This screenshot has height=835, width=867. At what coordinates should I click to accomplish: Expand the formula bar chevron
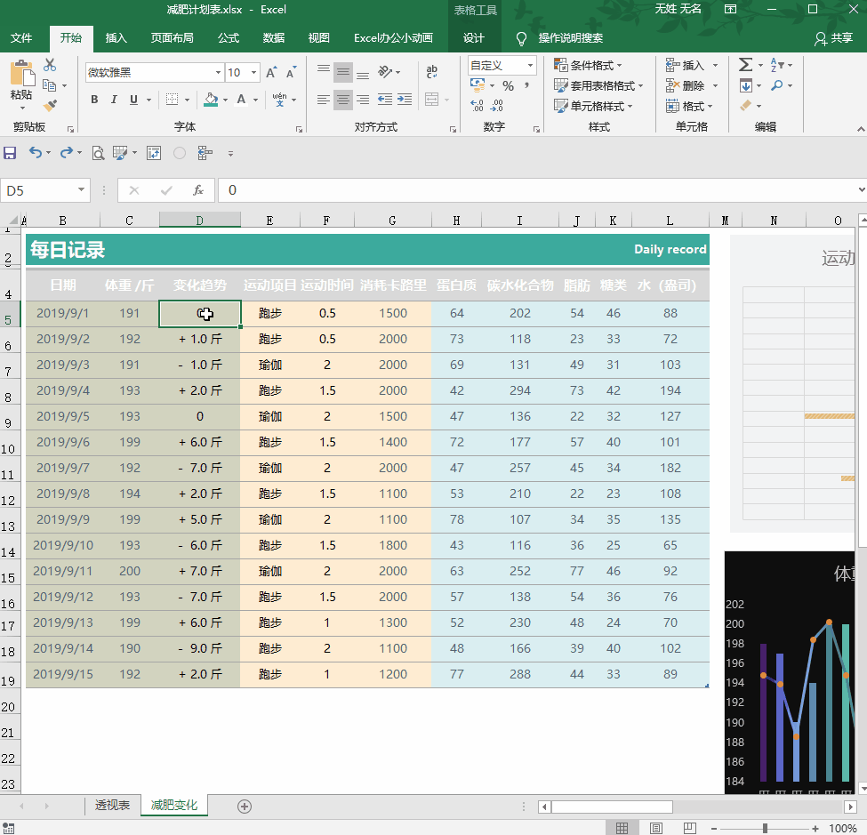pyautogui.click(x=862, y=189)
